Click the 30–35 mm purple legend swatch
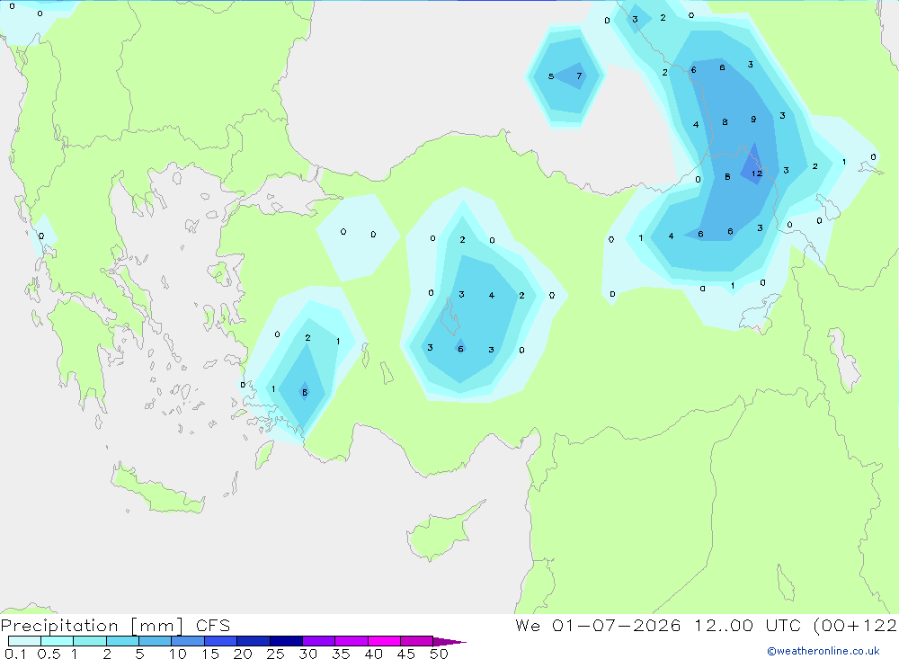The image size is (899, 659). click(318, 641)
